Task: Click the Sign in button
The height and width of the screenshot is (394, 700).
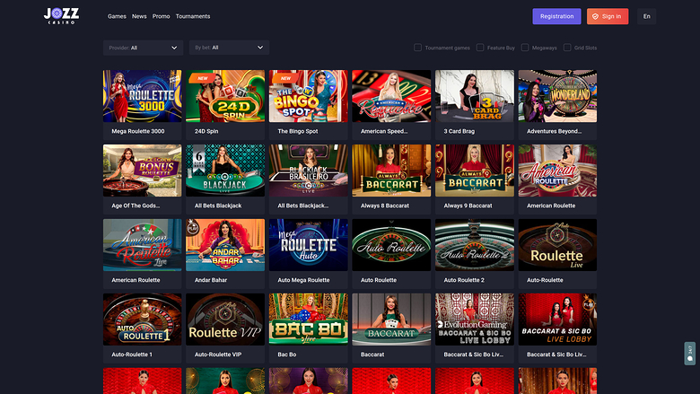Action: coord(608,16)
